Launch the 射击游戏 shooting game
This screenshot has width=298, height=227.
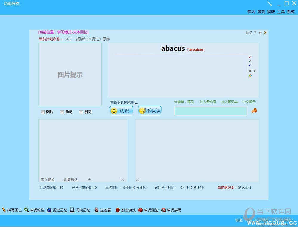[x=126, y=210]
